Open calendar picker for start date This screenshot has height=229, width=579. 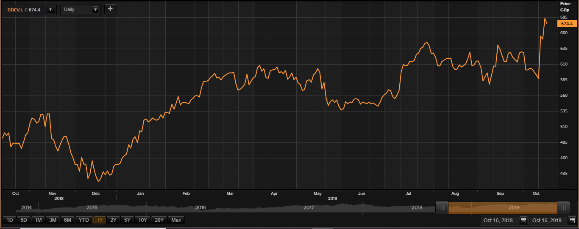[x=523, y=221]
